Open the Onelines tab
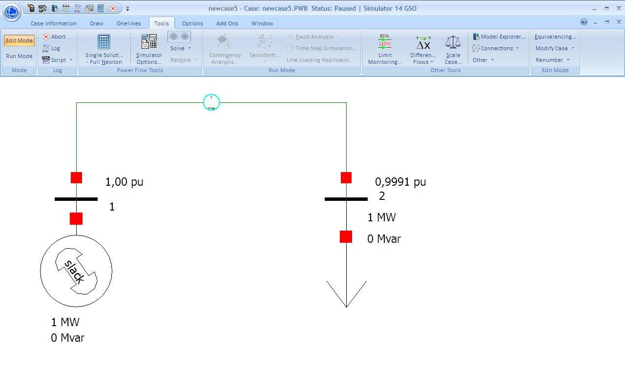The image size is (625, 390). [x=129, y=23]
